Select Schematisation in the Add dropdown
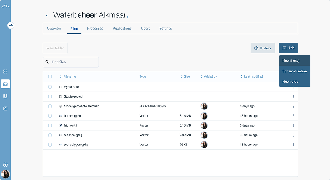The width and height of the screenshot is (330, 180). [294, 71]
